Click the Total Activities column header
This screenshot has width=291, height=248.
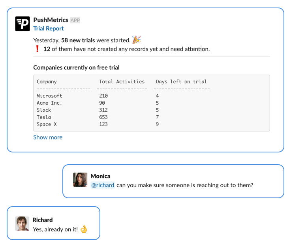click(x=122, y=82)
